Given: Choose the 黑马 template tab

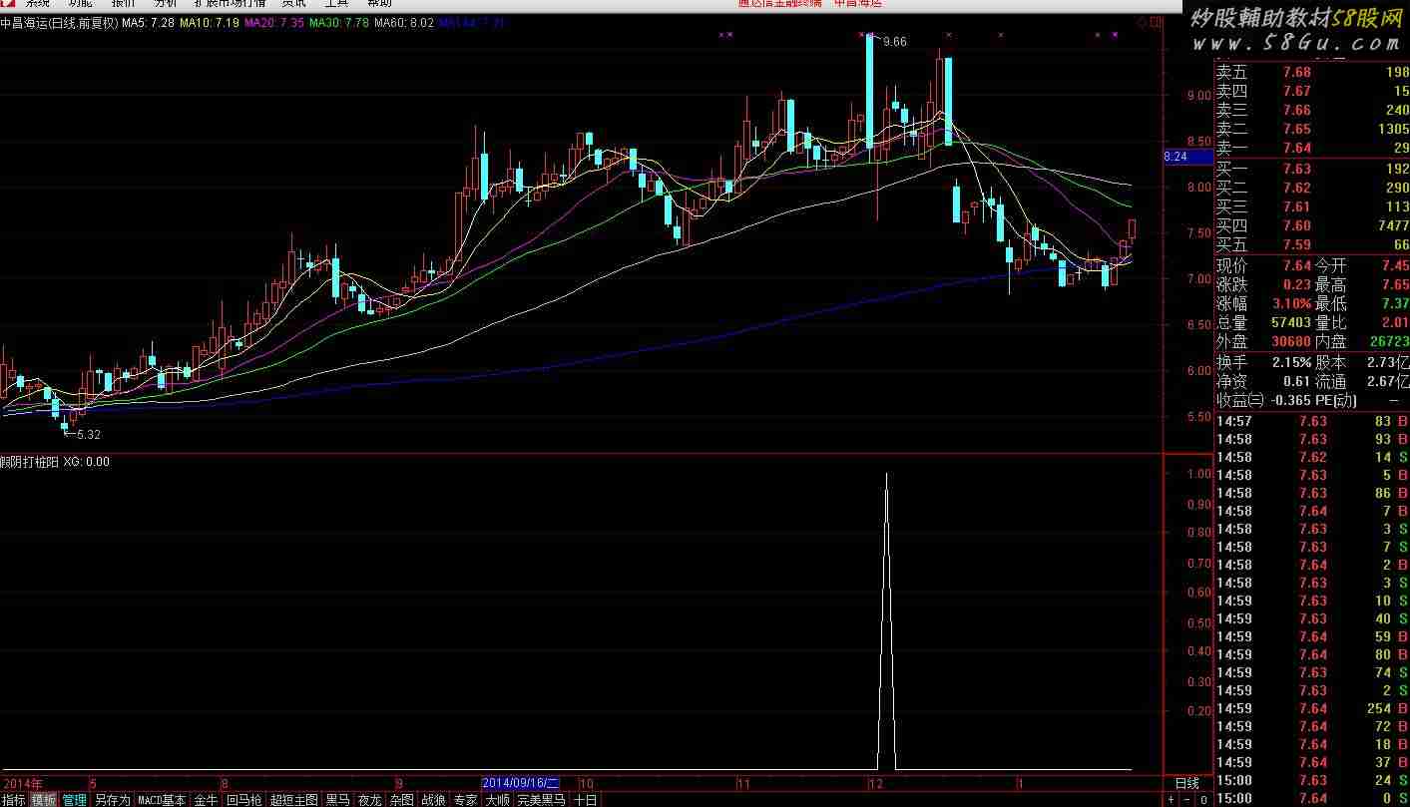Looking at the screenshot, I should pyautogui.click(x=337, y=800).
